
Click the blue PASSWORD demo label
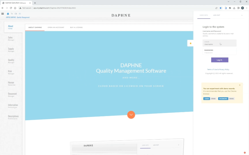(223, 99)
